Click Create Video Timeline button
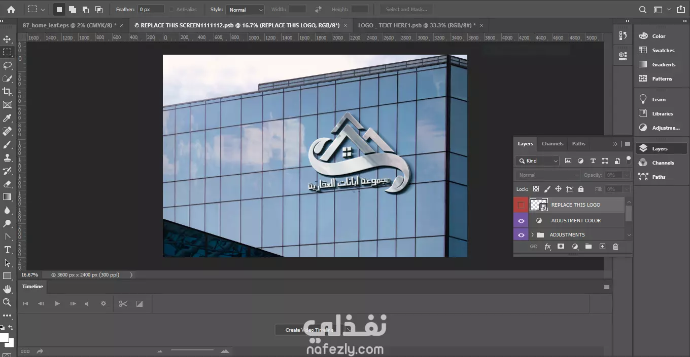Viewport: 690px width, 357px height. 309,330
